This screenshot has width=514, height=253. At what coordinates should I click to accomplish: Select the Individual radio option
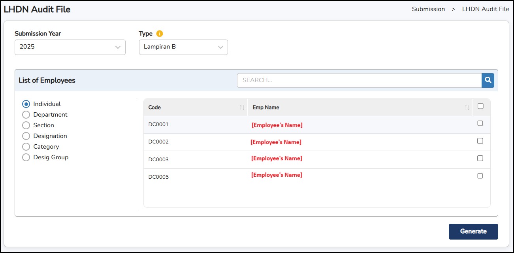pyautogui.click(x=26, y=104)
